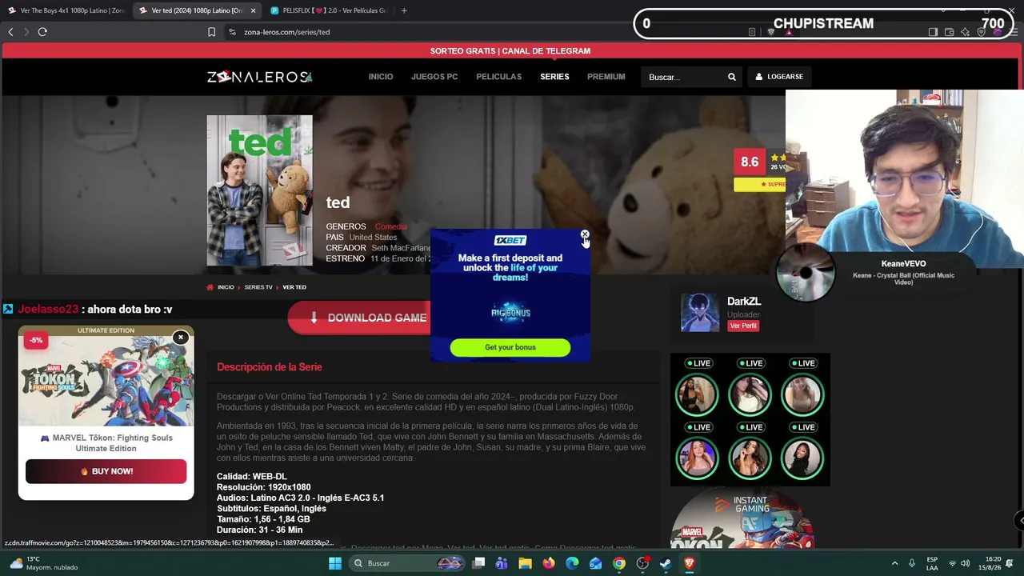Go back with the browser back arrow
This screenshot has width=1024, height=576.
pos(10,32)
